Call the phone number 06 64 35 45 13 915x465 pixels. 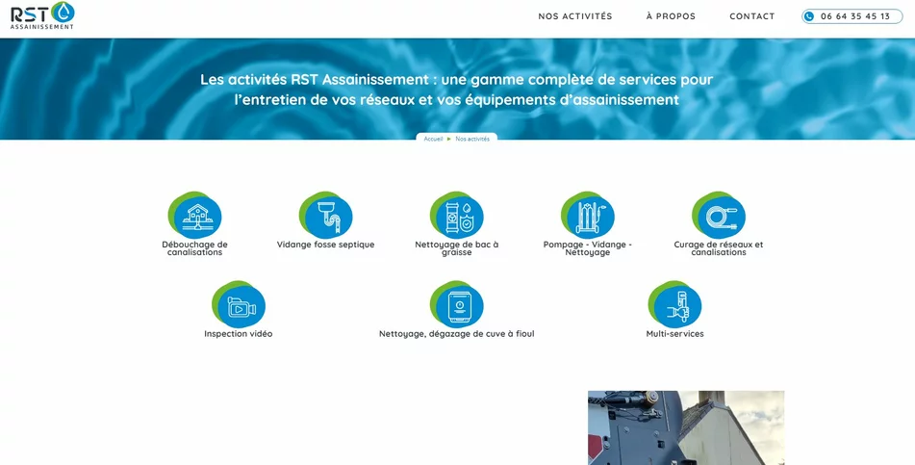(x=852, y=16)
